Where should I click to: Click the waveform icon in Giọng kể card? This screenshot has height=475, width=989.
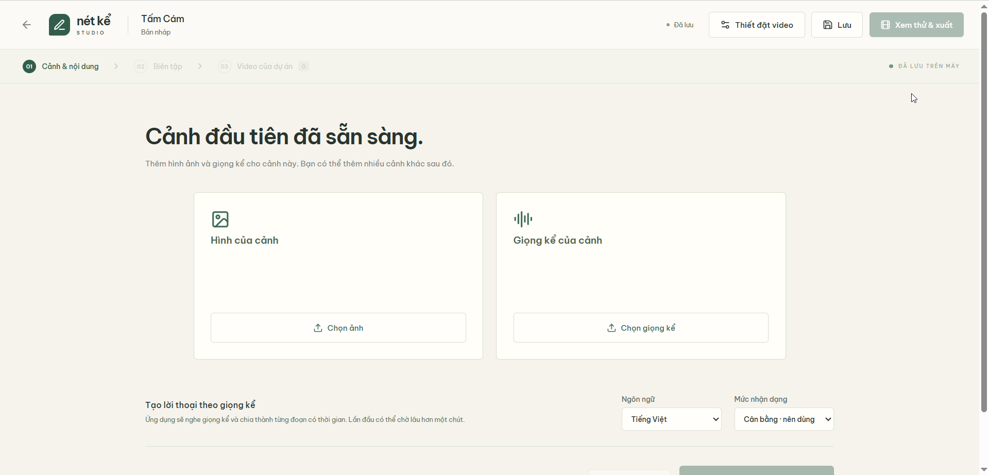(523, 219)
